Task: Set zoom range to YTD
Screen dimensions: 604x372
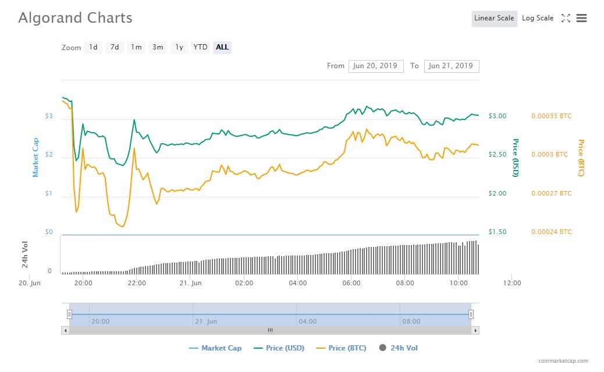Action: [x=200, y=47]
